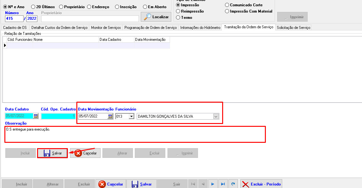Open the Data Cadastro calendar picker

36,116
